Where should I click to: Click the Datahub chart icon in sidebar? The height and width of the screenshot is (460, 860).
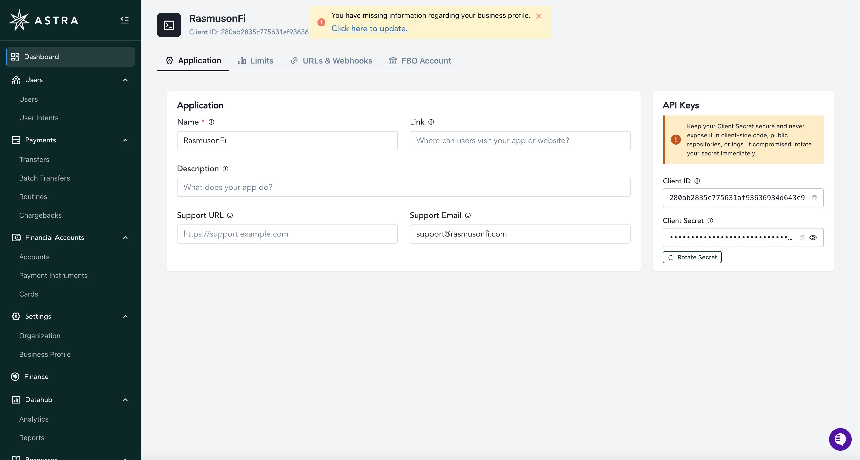(16, 400)
